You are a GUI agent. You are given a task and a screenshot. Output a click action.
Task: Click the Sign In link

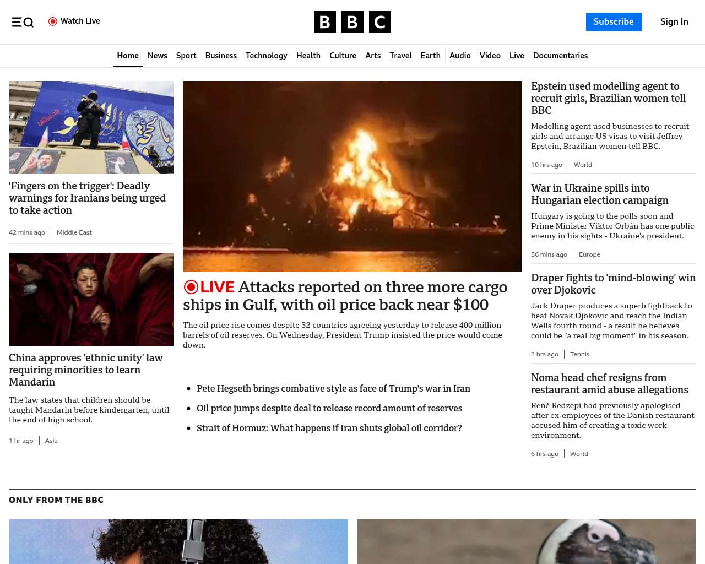(x=674, y=22)
